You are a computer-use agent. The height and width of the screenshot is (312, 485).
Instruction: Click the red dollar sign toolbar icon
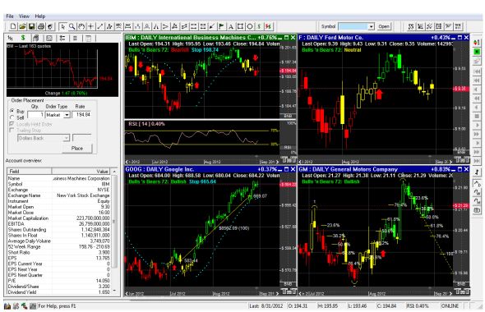pos(269,26)
